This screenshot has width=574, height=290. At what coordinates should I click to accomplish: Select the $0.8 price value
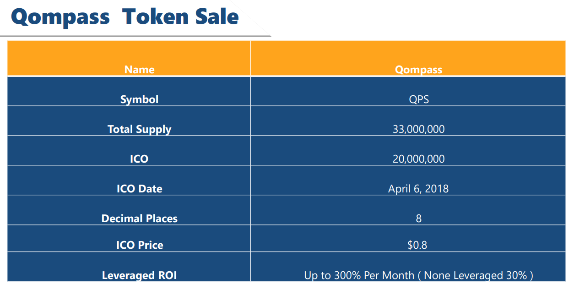pyautogui.click(x=417, y=245)
